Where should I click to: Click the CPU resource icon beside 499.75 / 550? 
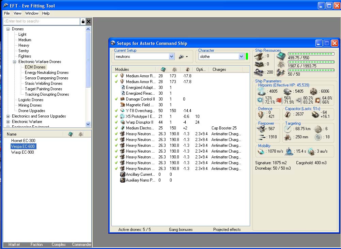click(x=281, y=56)
